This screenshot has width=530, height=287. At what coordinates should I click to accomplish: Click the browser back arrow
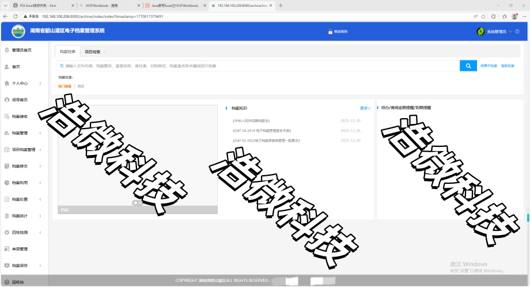[5, 16]
